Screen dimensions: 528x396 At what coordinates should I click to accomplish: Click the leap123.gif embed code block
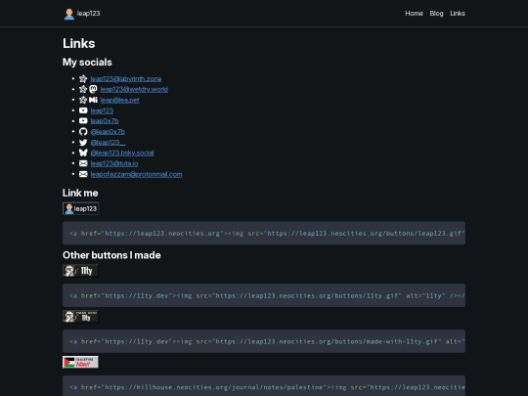pyautogui.click(x=264, y=233)
